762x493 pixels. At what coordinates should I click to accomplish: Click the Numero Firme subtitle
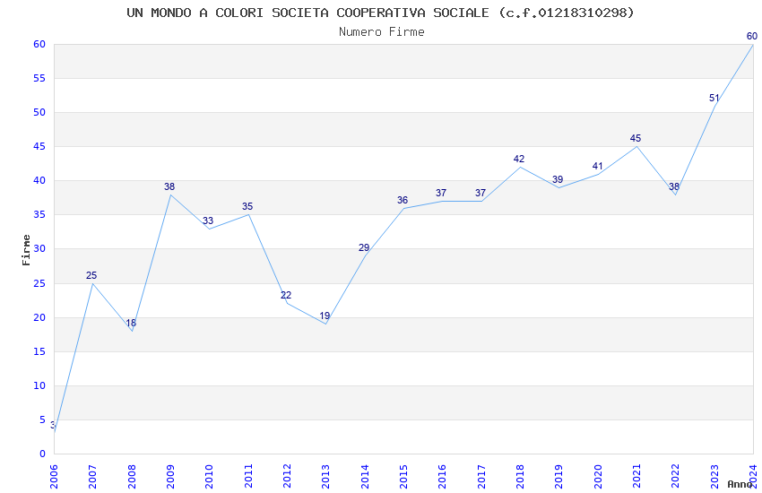click(x=382, y=32)
